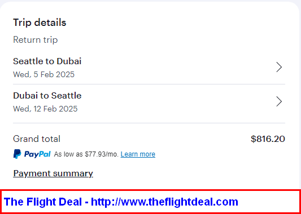Click the Wed, 5 Feb 2025 date

pos(44,74)
